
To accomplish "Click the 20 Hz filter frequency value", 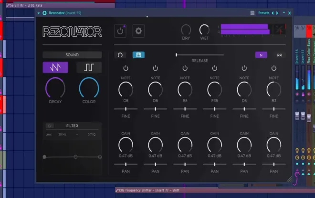I will (x=62, y=135).
